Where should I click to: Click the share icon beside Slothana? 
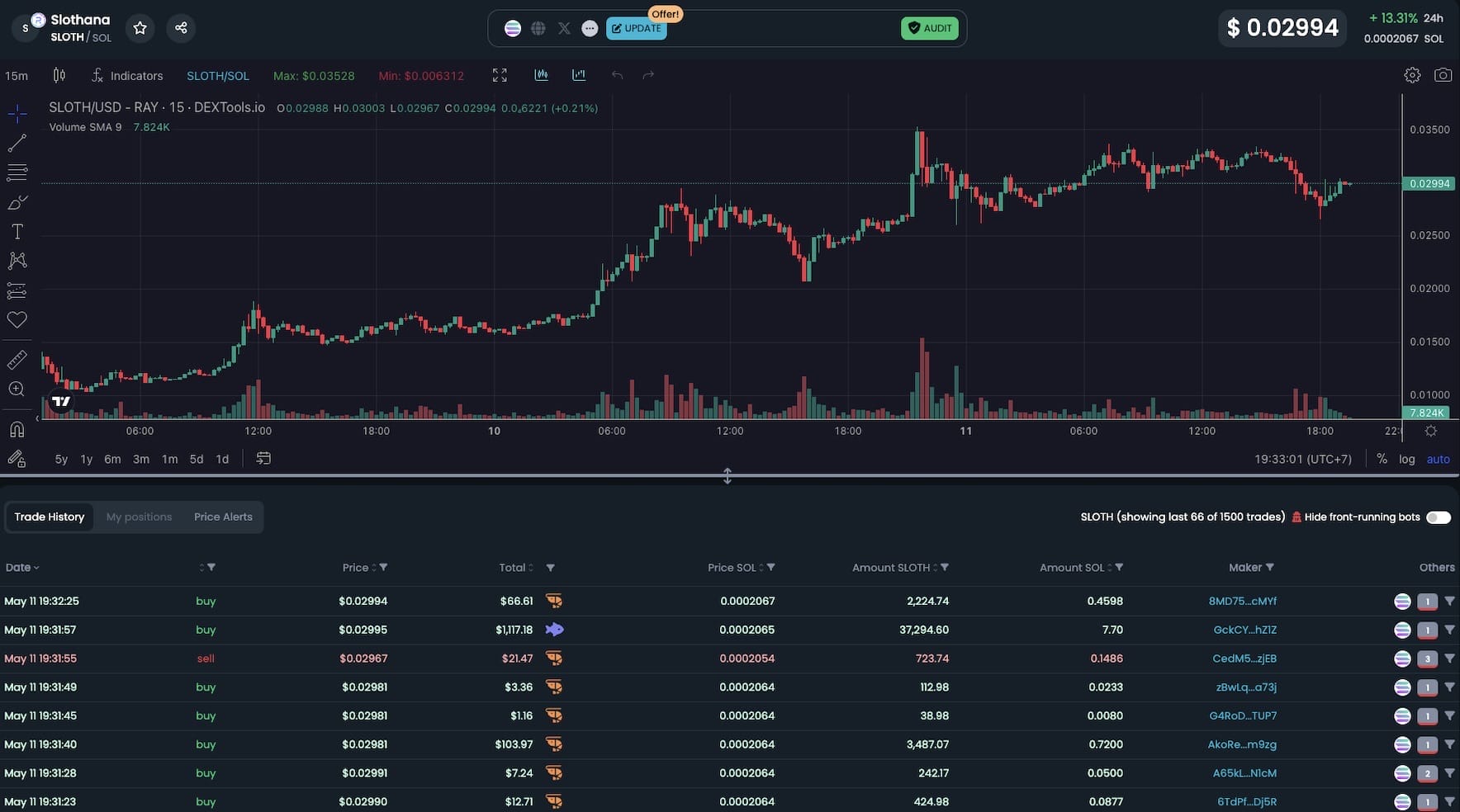[x=181, y=28]
